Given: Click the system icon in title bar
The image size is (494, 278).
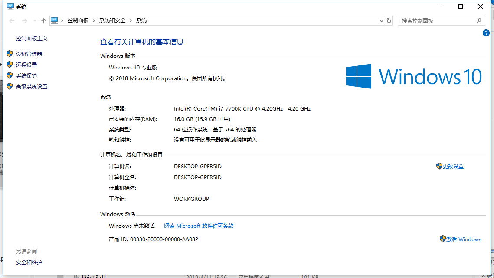Looking at the screenshot, I should [x=10, y=7].
